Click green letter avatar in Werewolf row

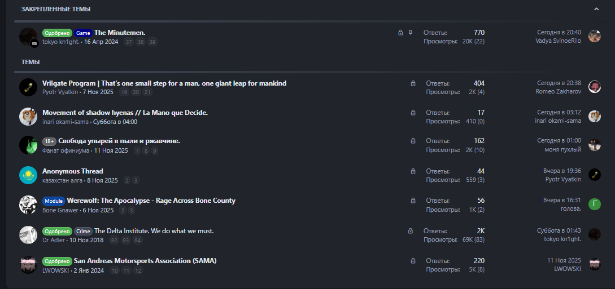594,204
